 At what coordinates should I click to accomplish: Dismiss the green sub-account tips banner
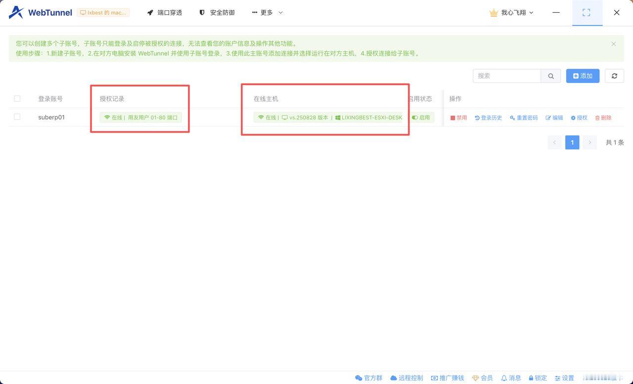[x=614, y=44]
